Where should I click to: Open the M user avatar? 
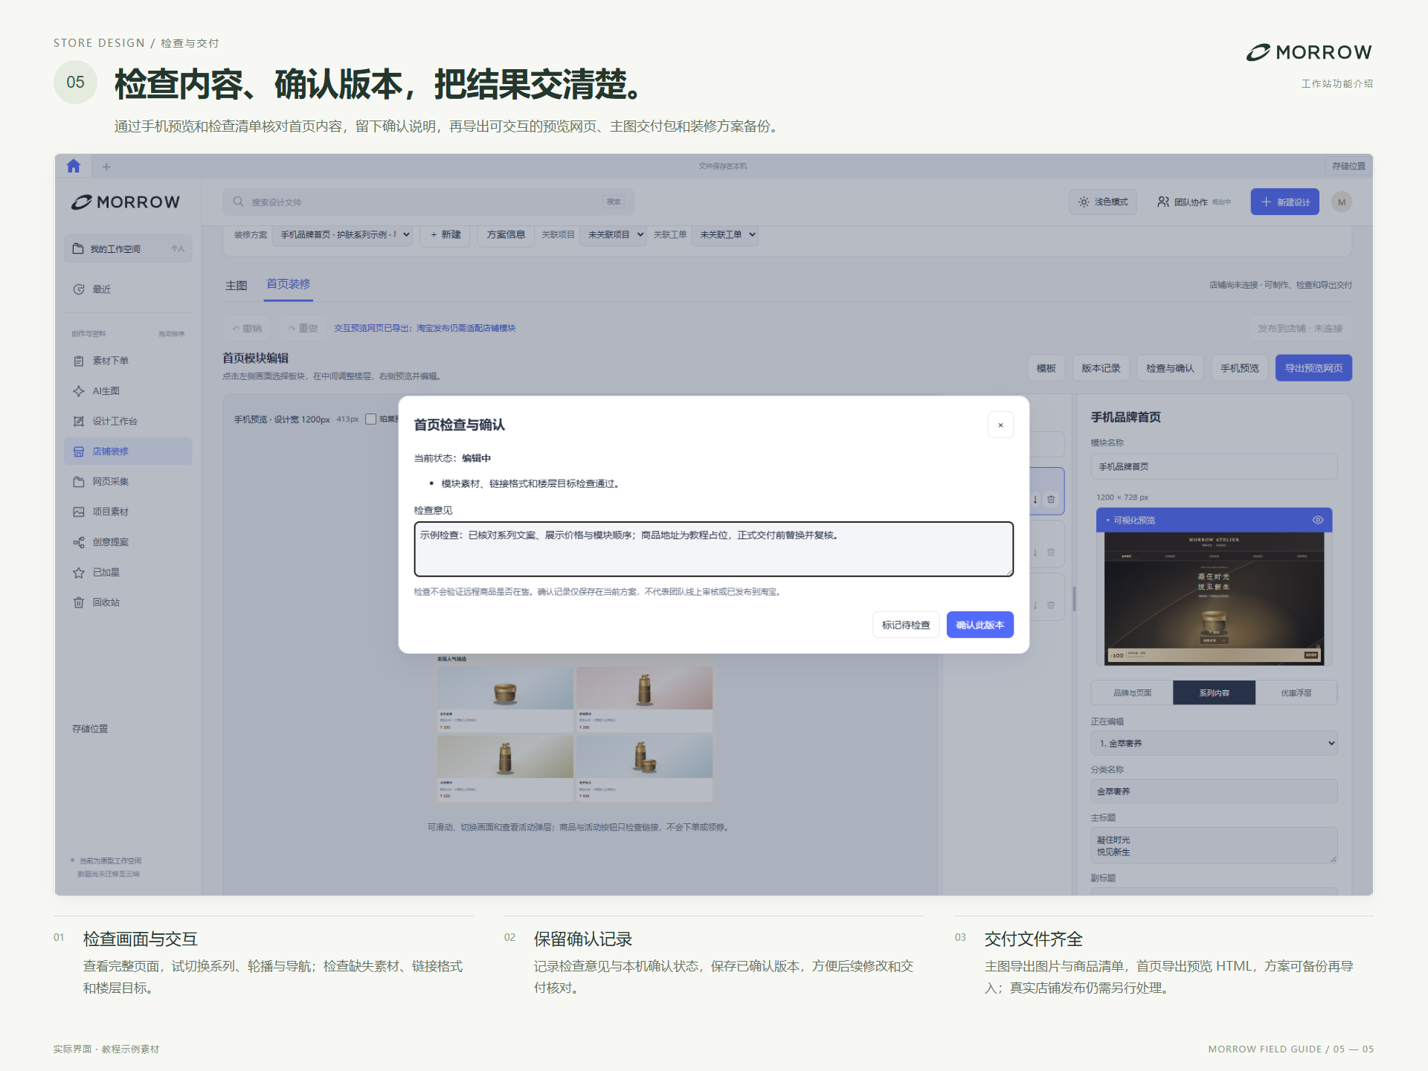1341,202
